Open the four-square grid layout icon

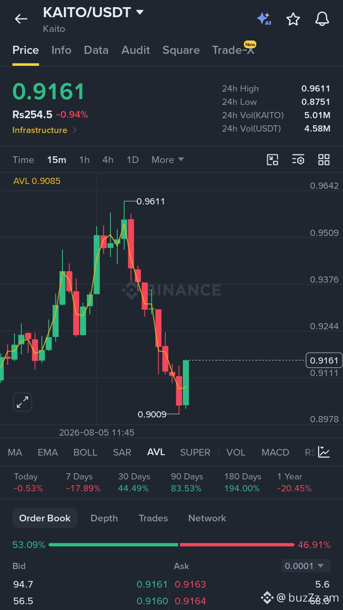(324, 160)
